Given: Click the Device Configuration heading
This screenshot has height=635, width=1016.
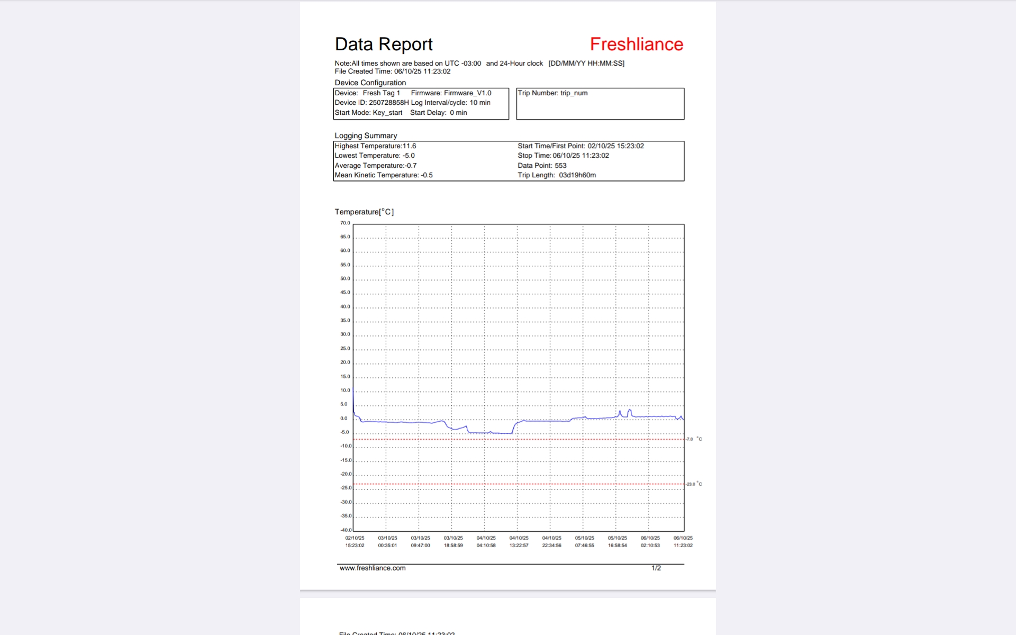Looking at the screenshot, I should point(370,83).
